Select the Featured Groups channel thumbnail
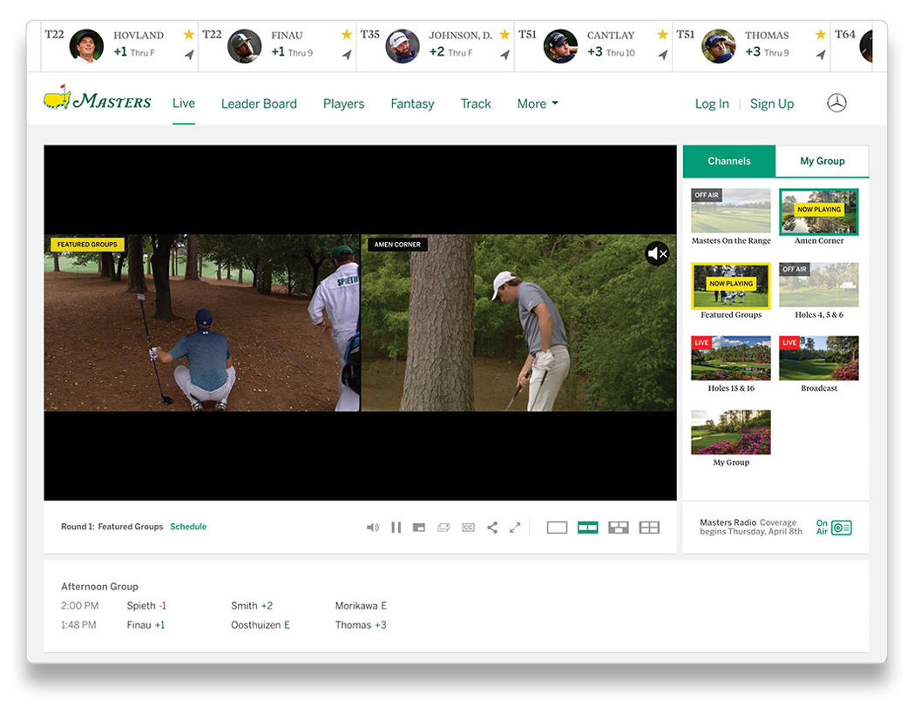 click(731, 286)
